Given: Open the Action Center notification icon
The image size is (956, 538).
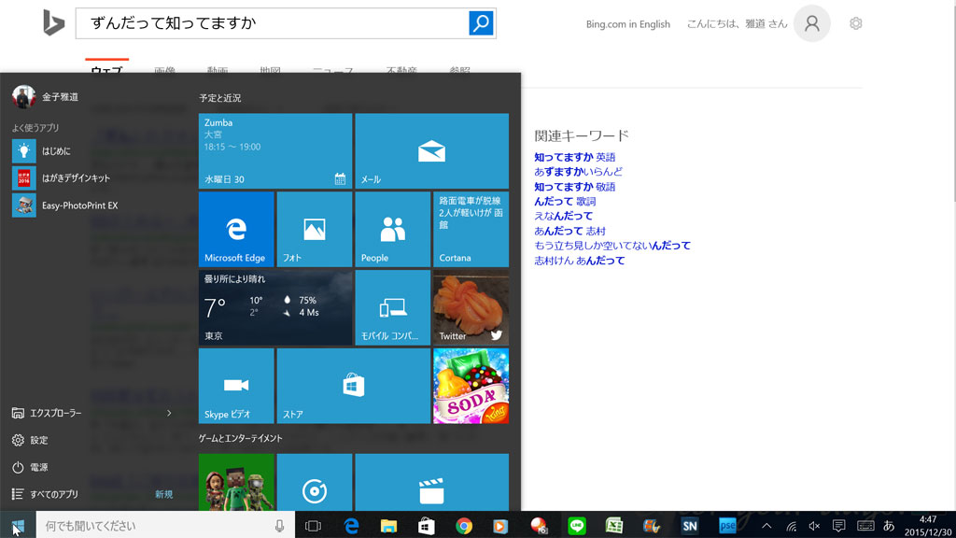Looking at the screenshot, I should coord(839,526).
